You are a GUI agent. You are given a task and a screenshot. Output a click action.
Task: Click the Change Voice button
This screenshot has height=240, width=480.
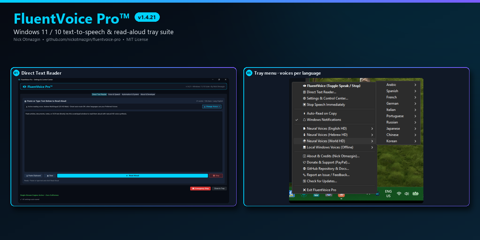pos(212,106)
